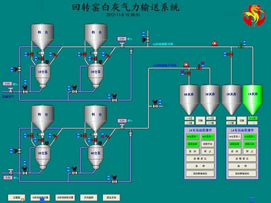Click bottom-left pressure readout near 3#仓泵 air inlet
The image size is (271, 203).
click(x=8, y=178)
